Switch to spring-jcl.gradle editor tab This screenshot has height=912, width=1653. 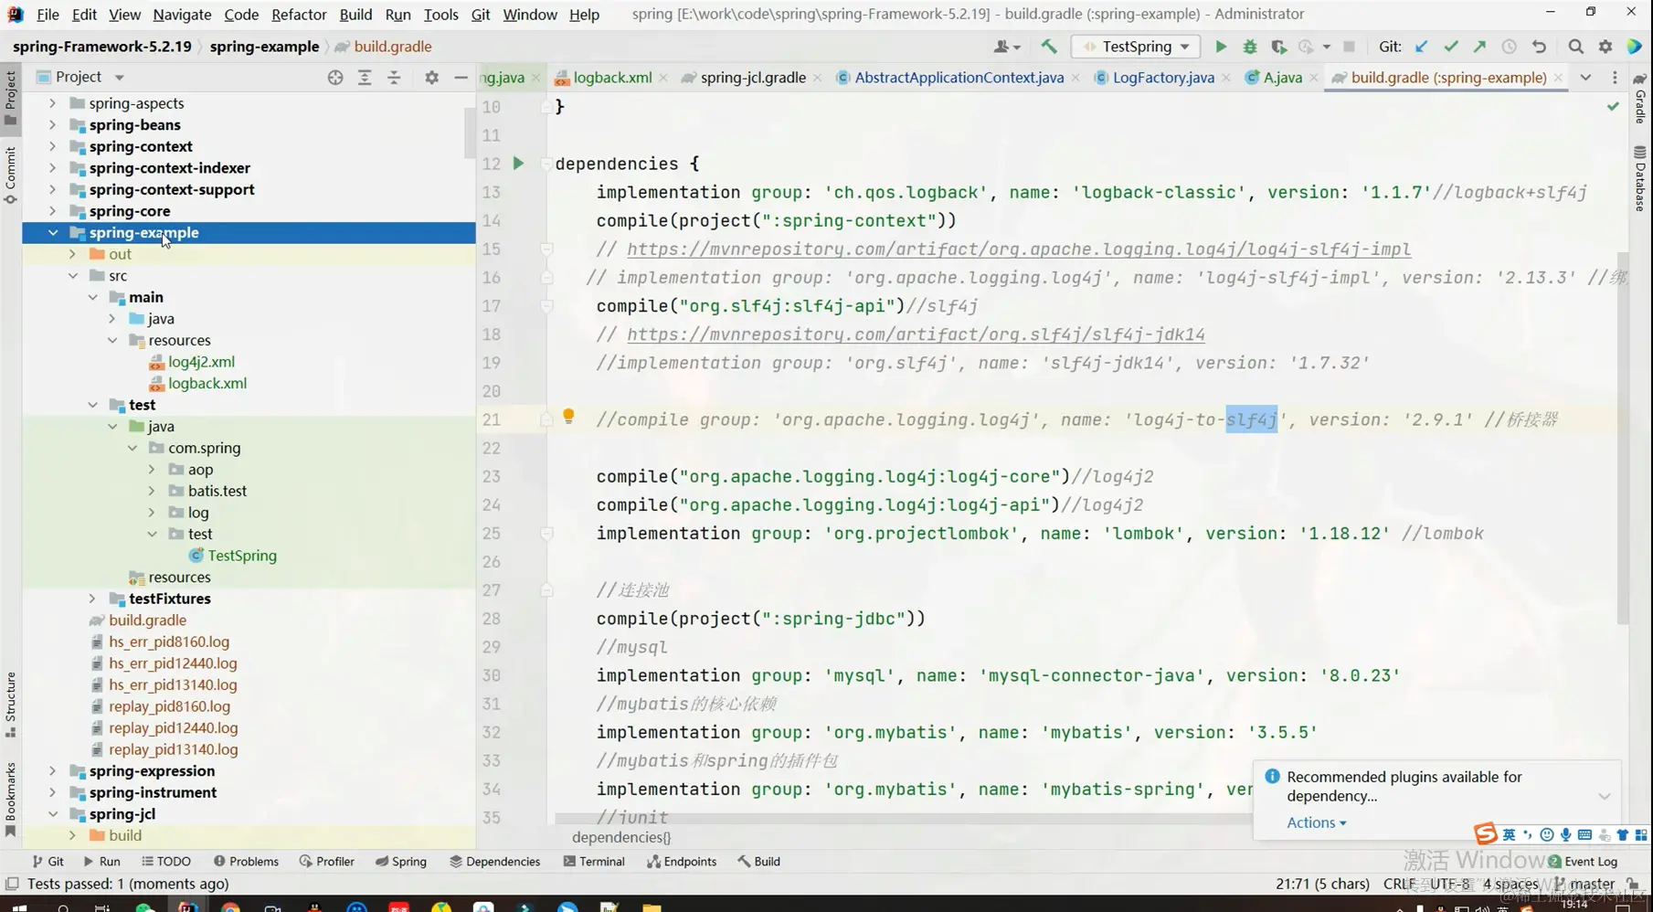(x=753, y=78)
